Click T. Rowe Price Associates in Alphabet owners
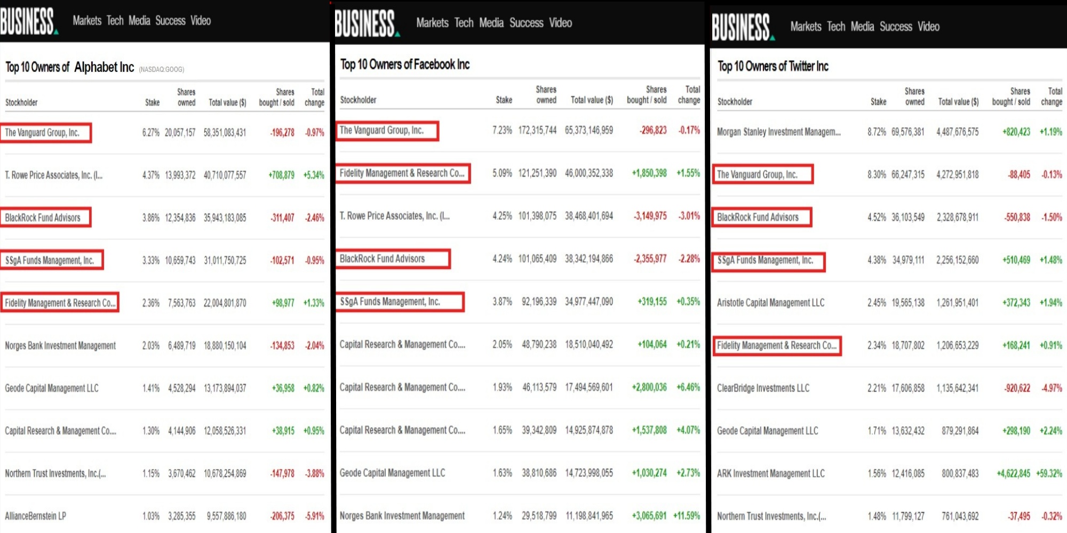The image size is (1067, 533). (x=53, y=175)
